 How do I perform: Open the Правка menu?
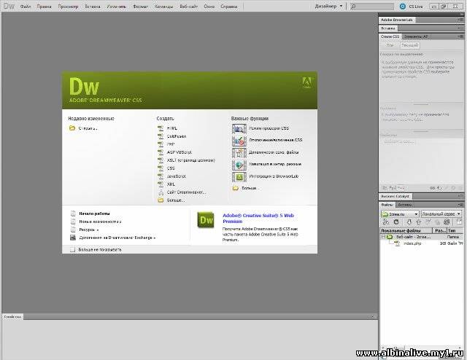[44, 7]
